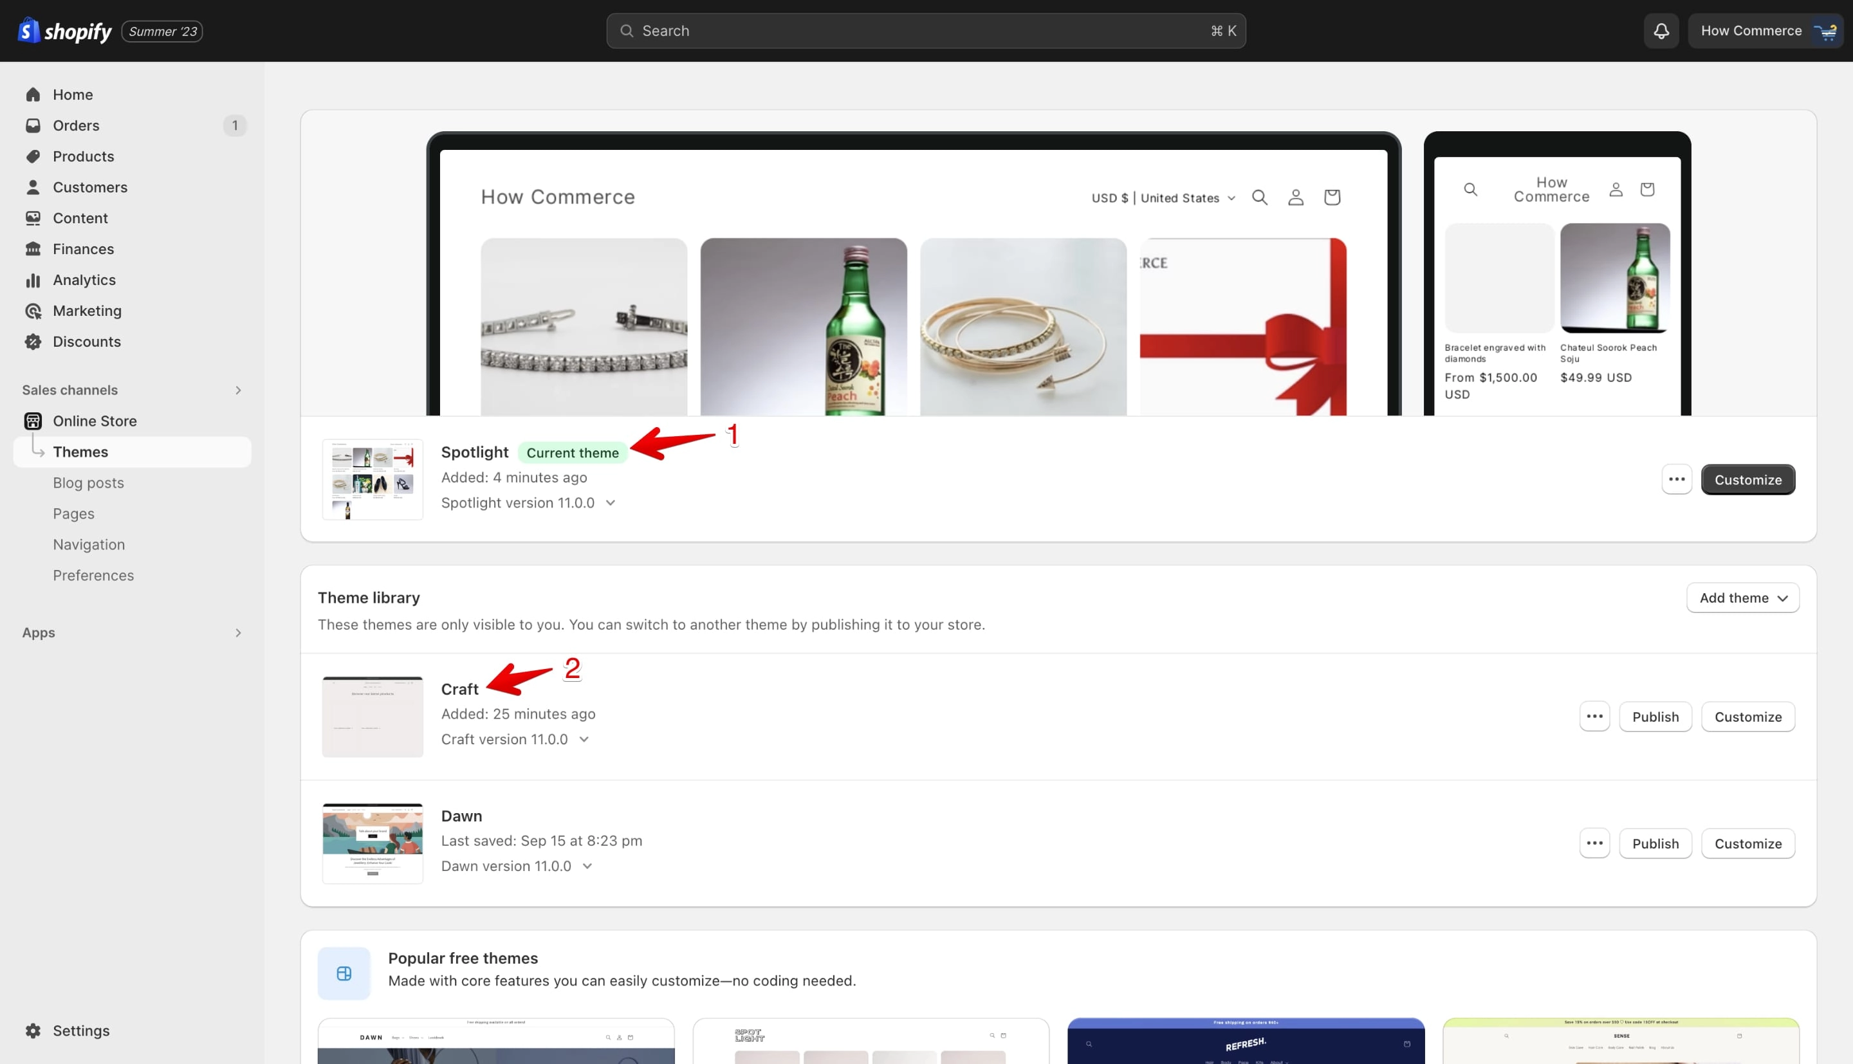Open Themes in sidebar

(x=133, y=452)
